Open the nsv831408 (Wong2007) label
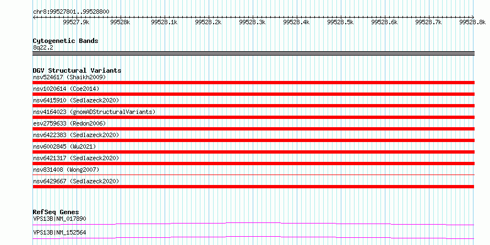Screen dimensions: 490x245 pos(66,170)
